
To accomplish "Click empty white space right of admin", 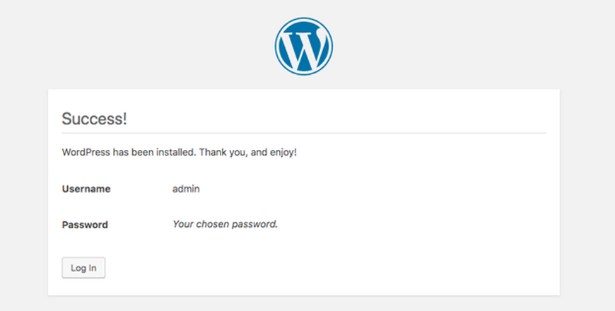I will point(353,189).
